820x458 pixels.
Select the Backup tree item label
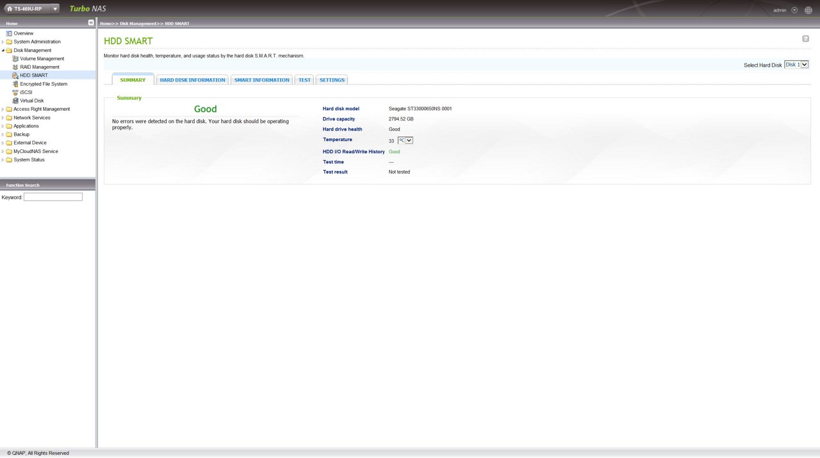point(22,135)
